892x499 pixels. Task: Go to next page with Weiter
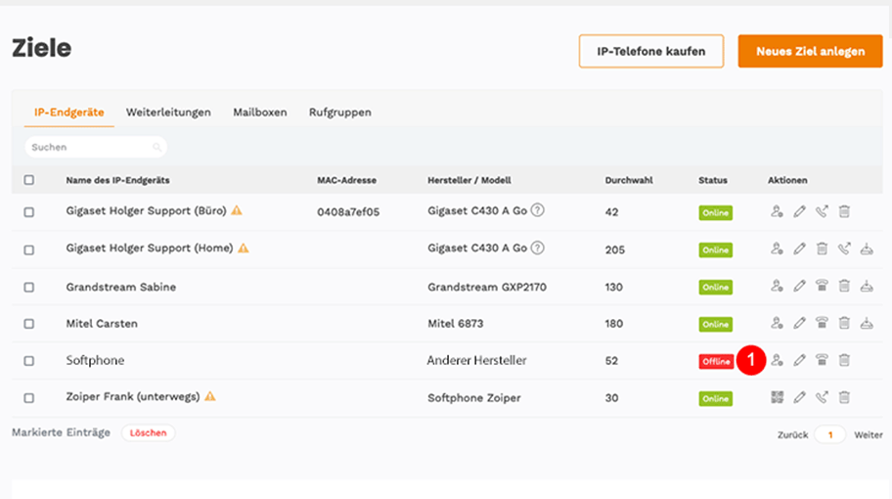pos(869,434)
